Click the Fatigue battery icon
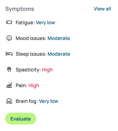This screenshot has width=118, height=131. tap(9, 23)
